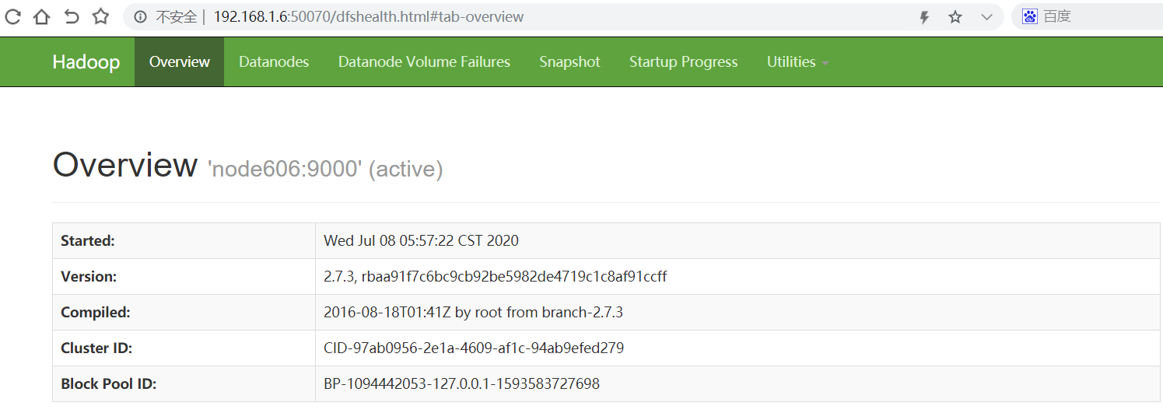
Task: Click the "Block Pool ID:" row label
Action: pyautogui.click(x=109, y=384)
